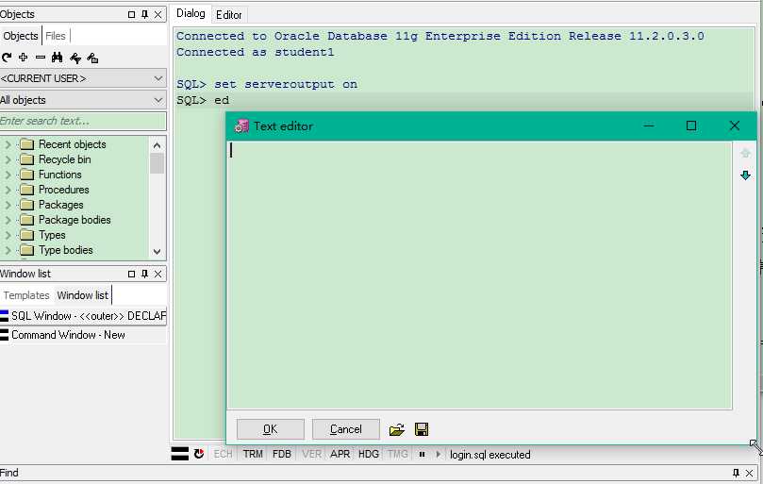Expand the Packages folder

8,205
